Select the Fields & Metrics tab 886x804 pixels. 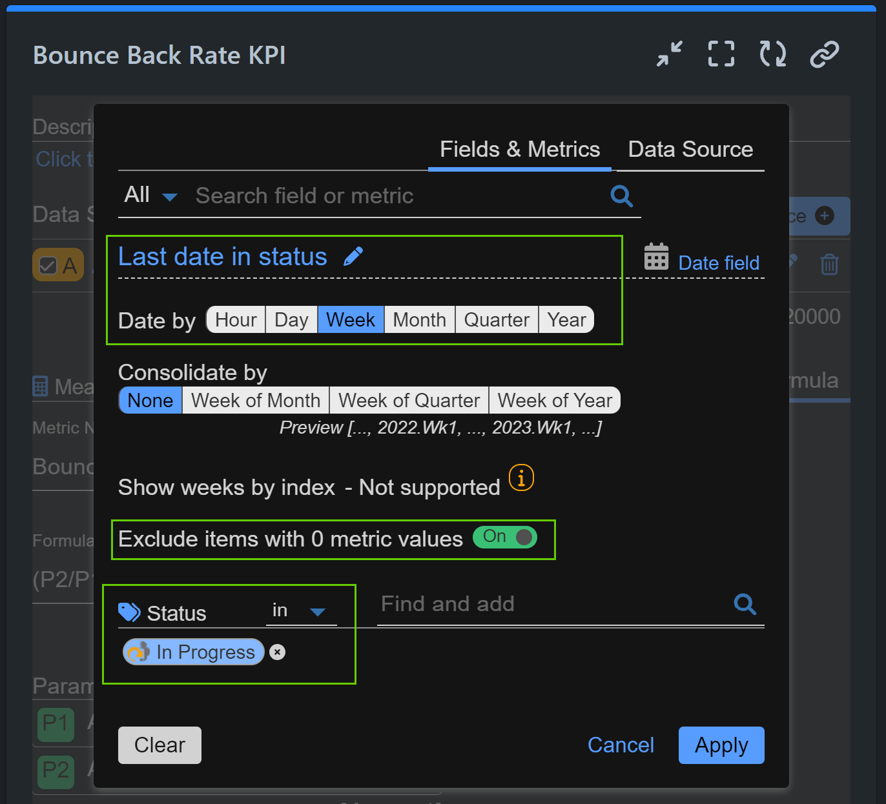point(519,149)
